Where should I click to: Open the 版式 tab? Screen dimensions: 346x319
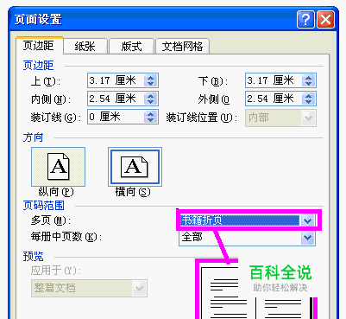(131, 46)
